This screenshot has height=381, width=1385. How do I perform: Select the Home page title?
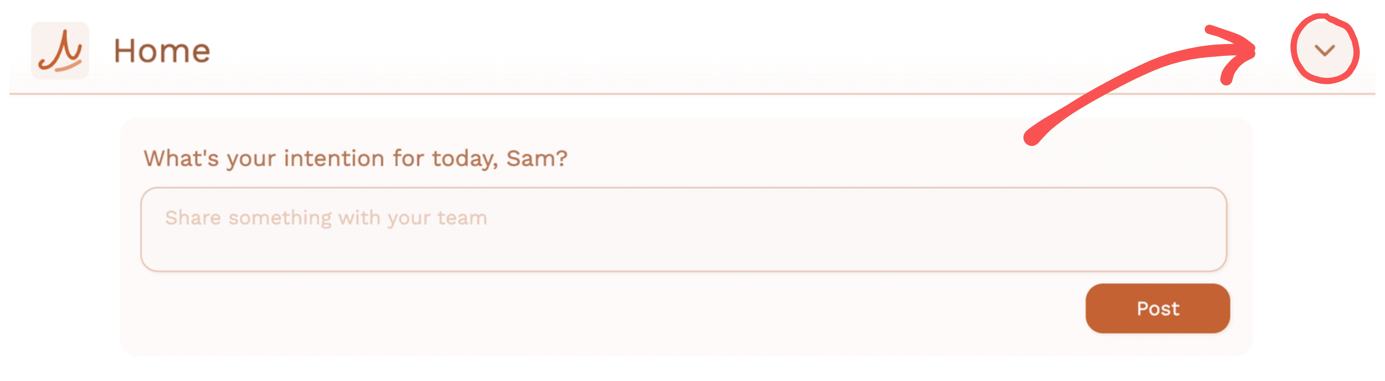162,51
